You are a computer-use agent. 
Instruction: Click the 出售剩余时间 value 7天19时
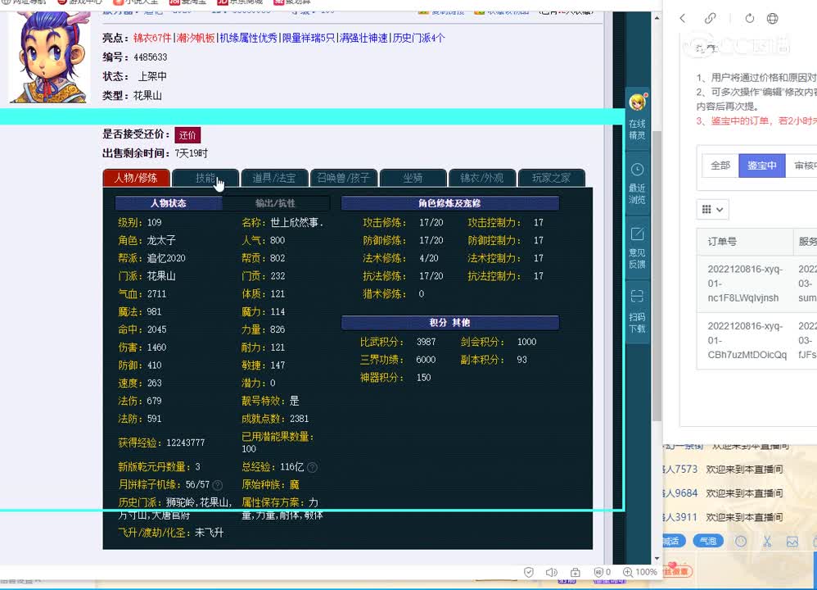point(192,153)
